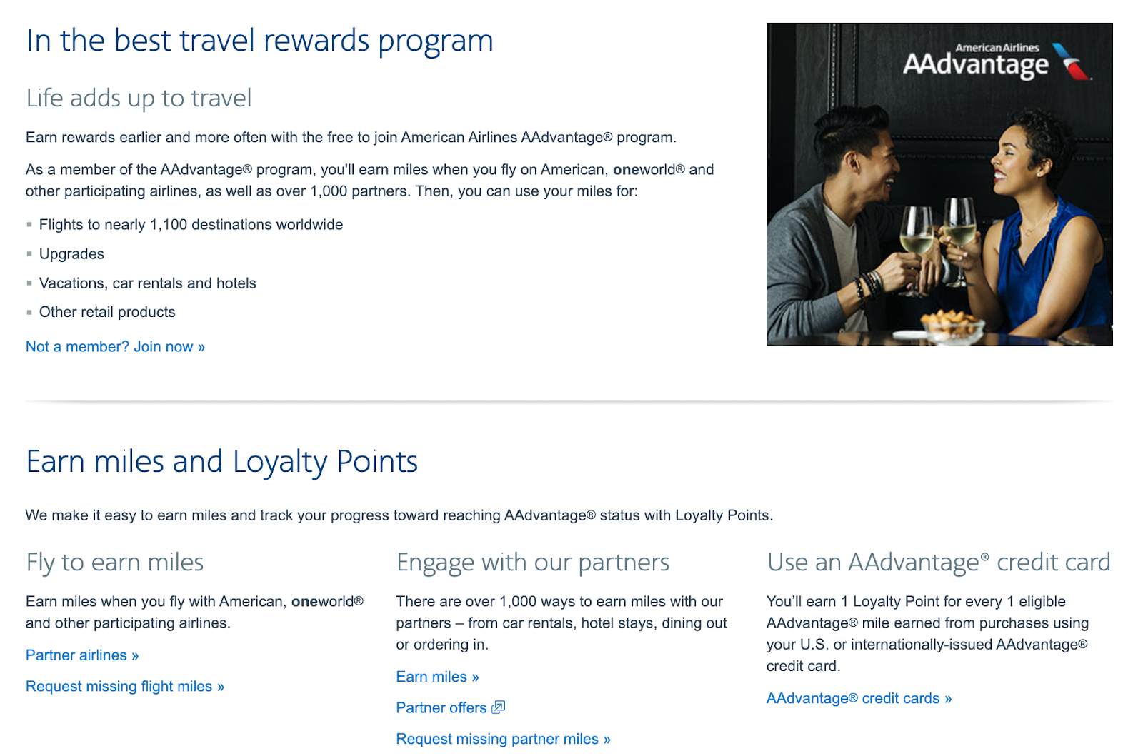Click the American Airlines AAdvantage logo
Screen dimensions: 1143x756
coord(997,59)
